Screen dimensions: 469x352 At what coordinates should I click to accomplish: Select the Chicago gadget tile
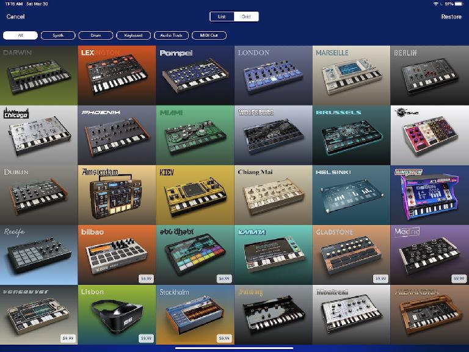point(39,135)
